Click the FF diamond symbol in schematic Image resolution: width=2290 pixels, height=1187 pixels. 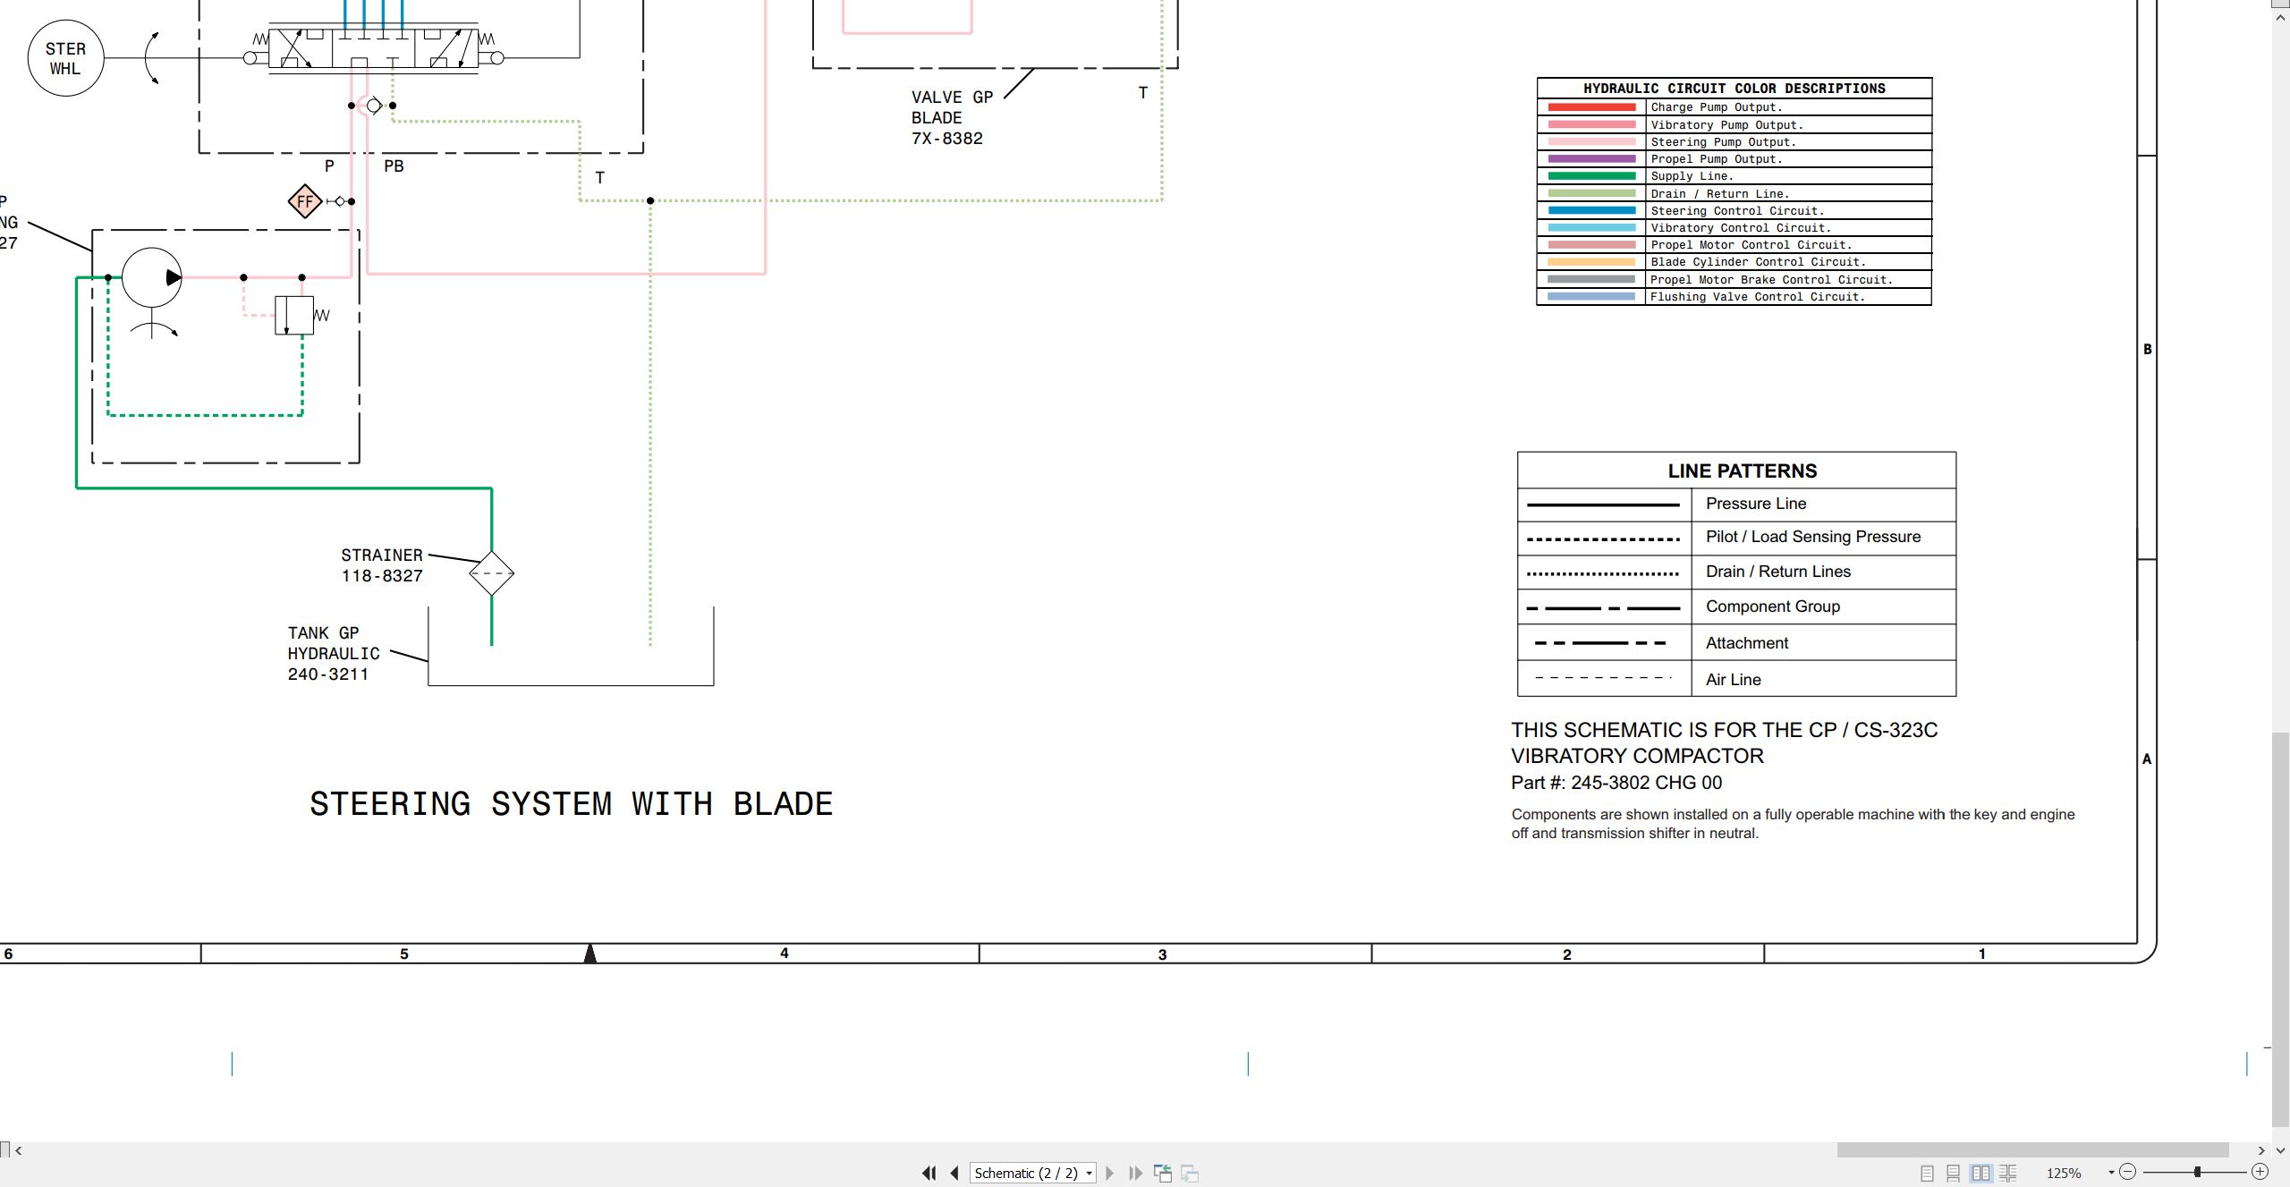tap(305, 201)
